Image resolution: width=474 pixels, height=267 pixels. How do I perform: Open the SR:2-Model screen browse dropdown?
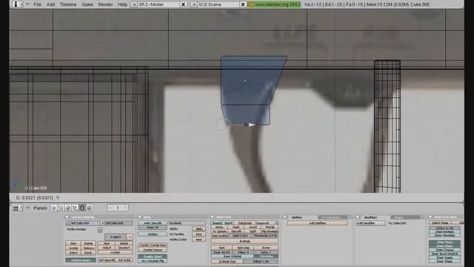(135, 4)
